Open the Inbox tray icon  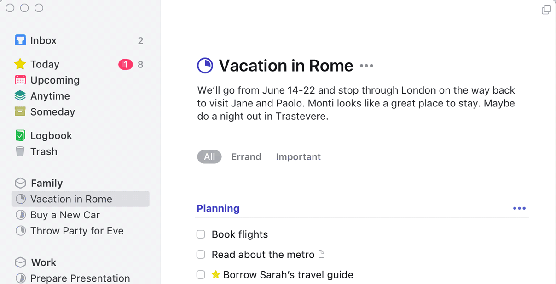pyautogui.click(x=20, y=40)
